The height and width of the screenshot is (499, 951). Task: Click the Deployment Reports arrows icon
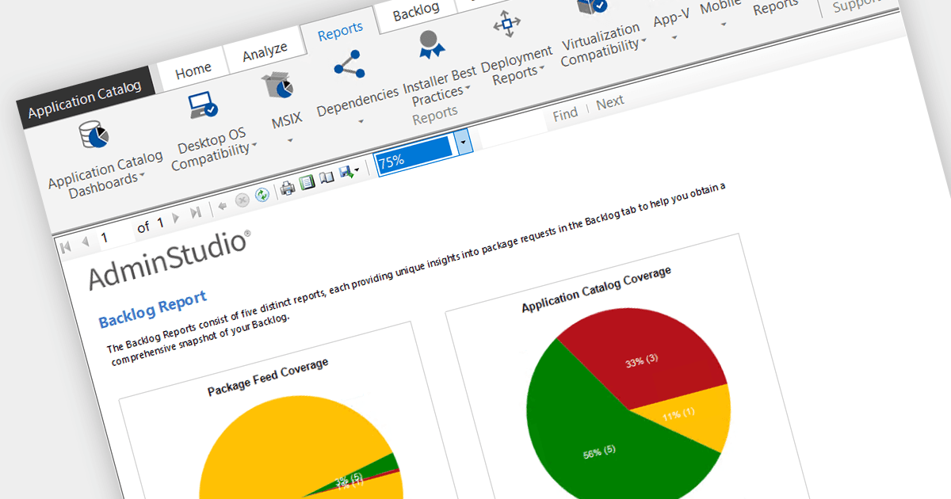point(507,25)
